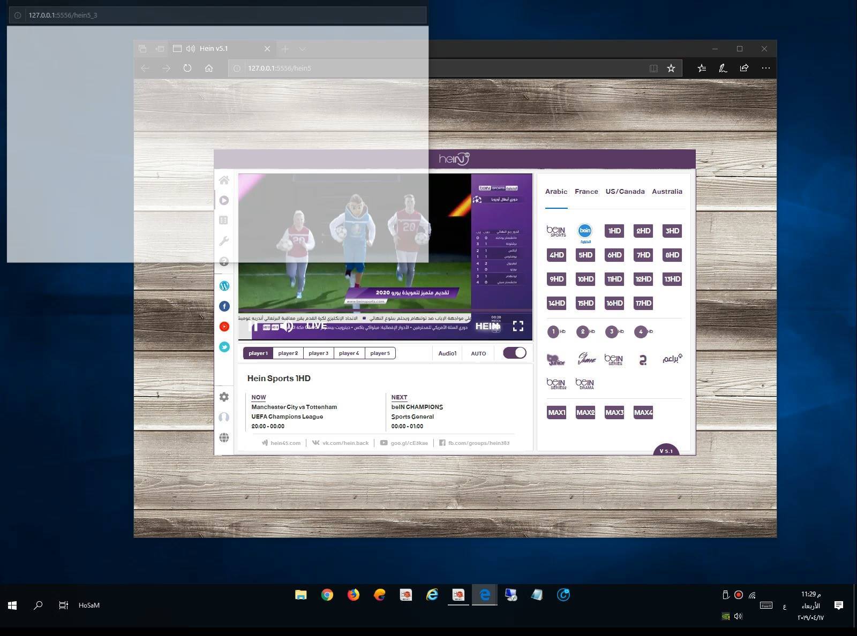Open the goo.gl/cE3kae YouTube link
The height and width of the screenshot is (636, 857).
(x=404, y=443)
